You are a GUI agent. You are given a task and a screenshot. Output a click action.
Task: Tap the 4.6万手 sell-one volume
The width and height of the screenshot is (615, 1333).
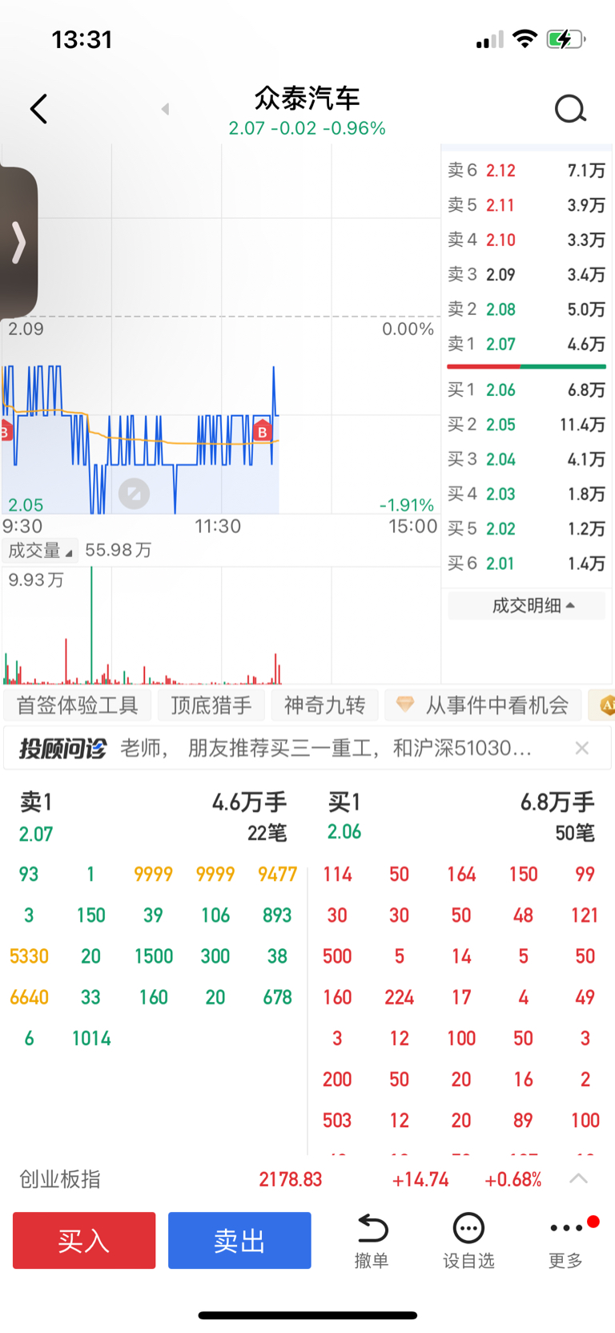click(x=249, y=802)
